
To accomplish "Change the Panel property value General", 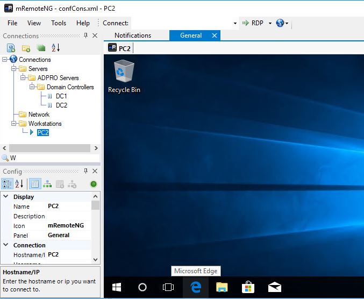I will tap(69, 235).
